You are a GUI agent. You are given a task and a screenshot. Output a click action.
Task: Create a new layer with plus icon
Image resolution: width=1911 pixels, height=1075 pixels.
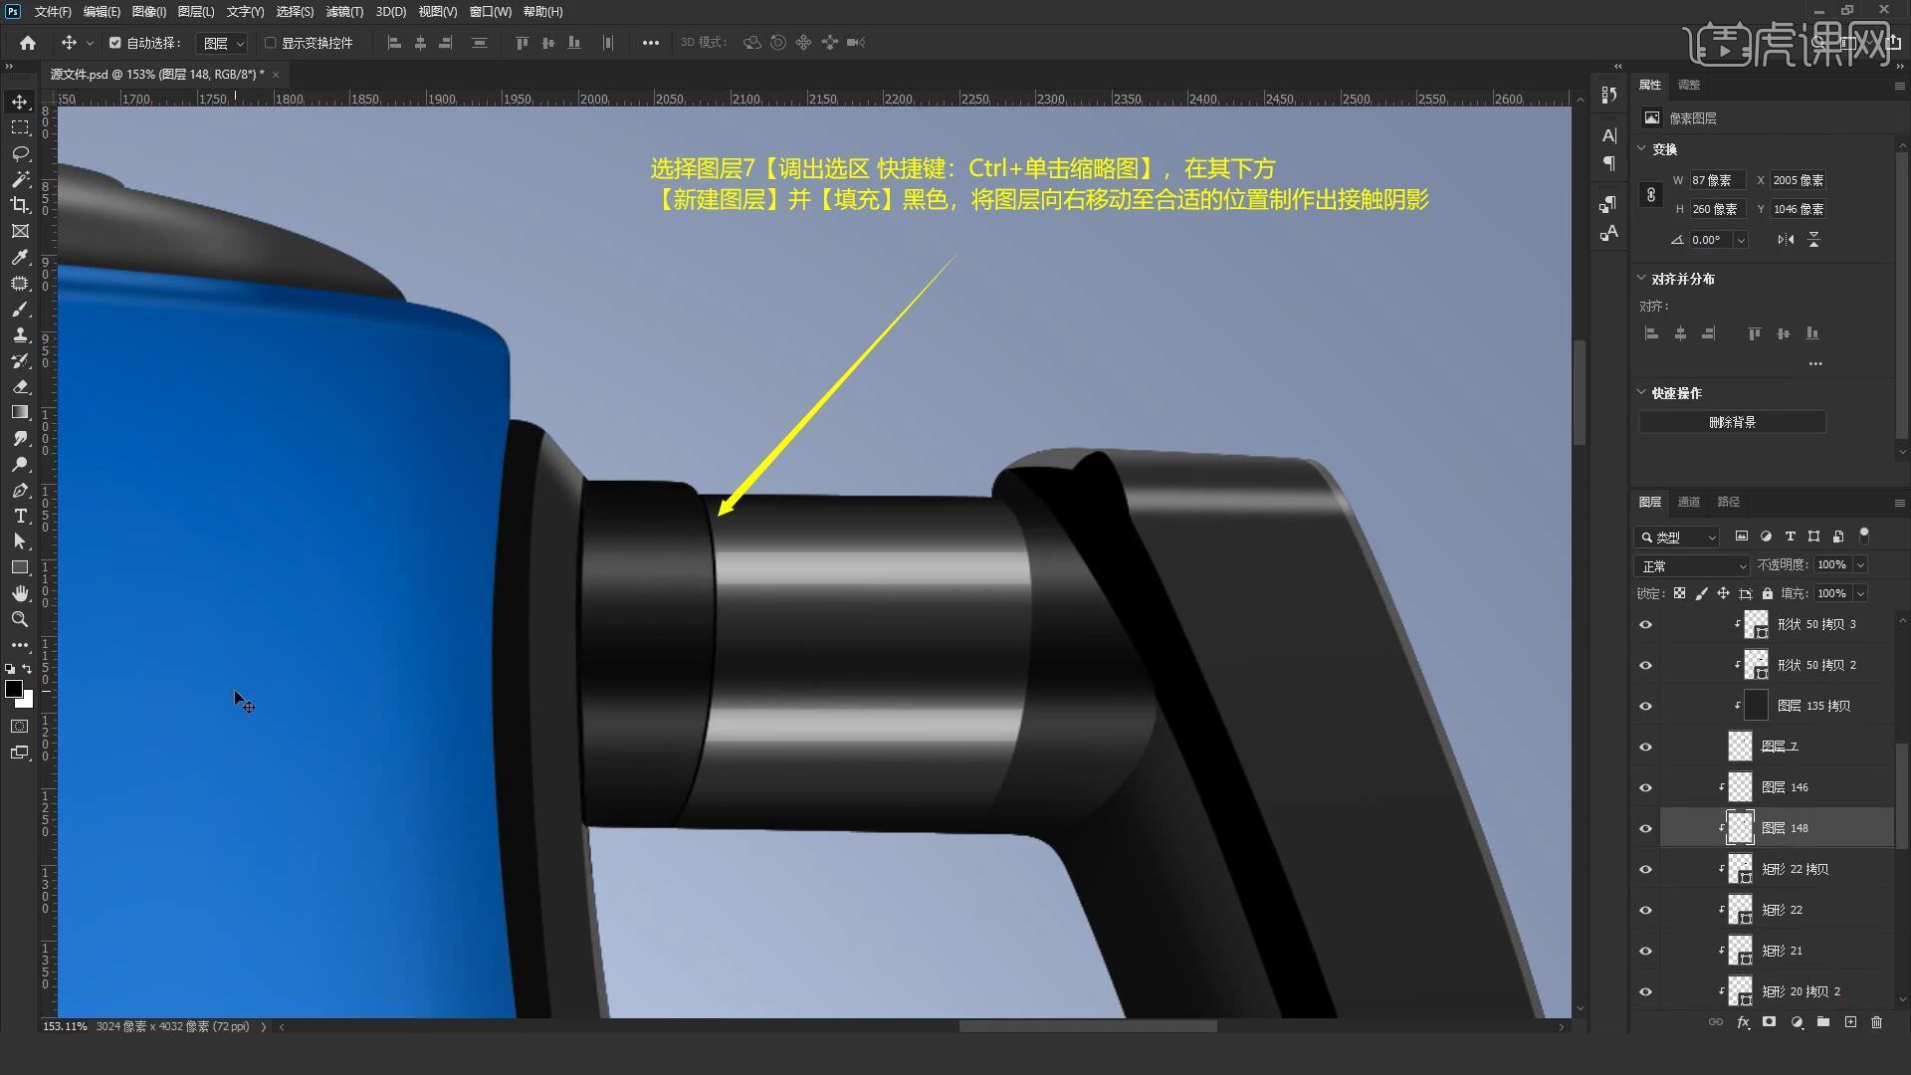[x=1850, y=1022]
